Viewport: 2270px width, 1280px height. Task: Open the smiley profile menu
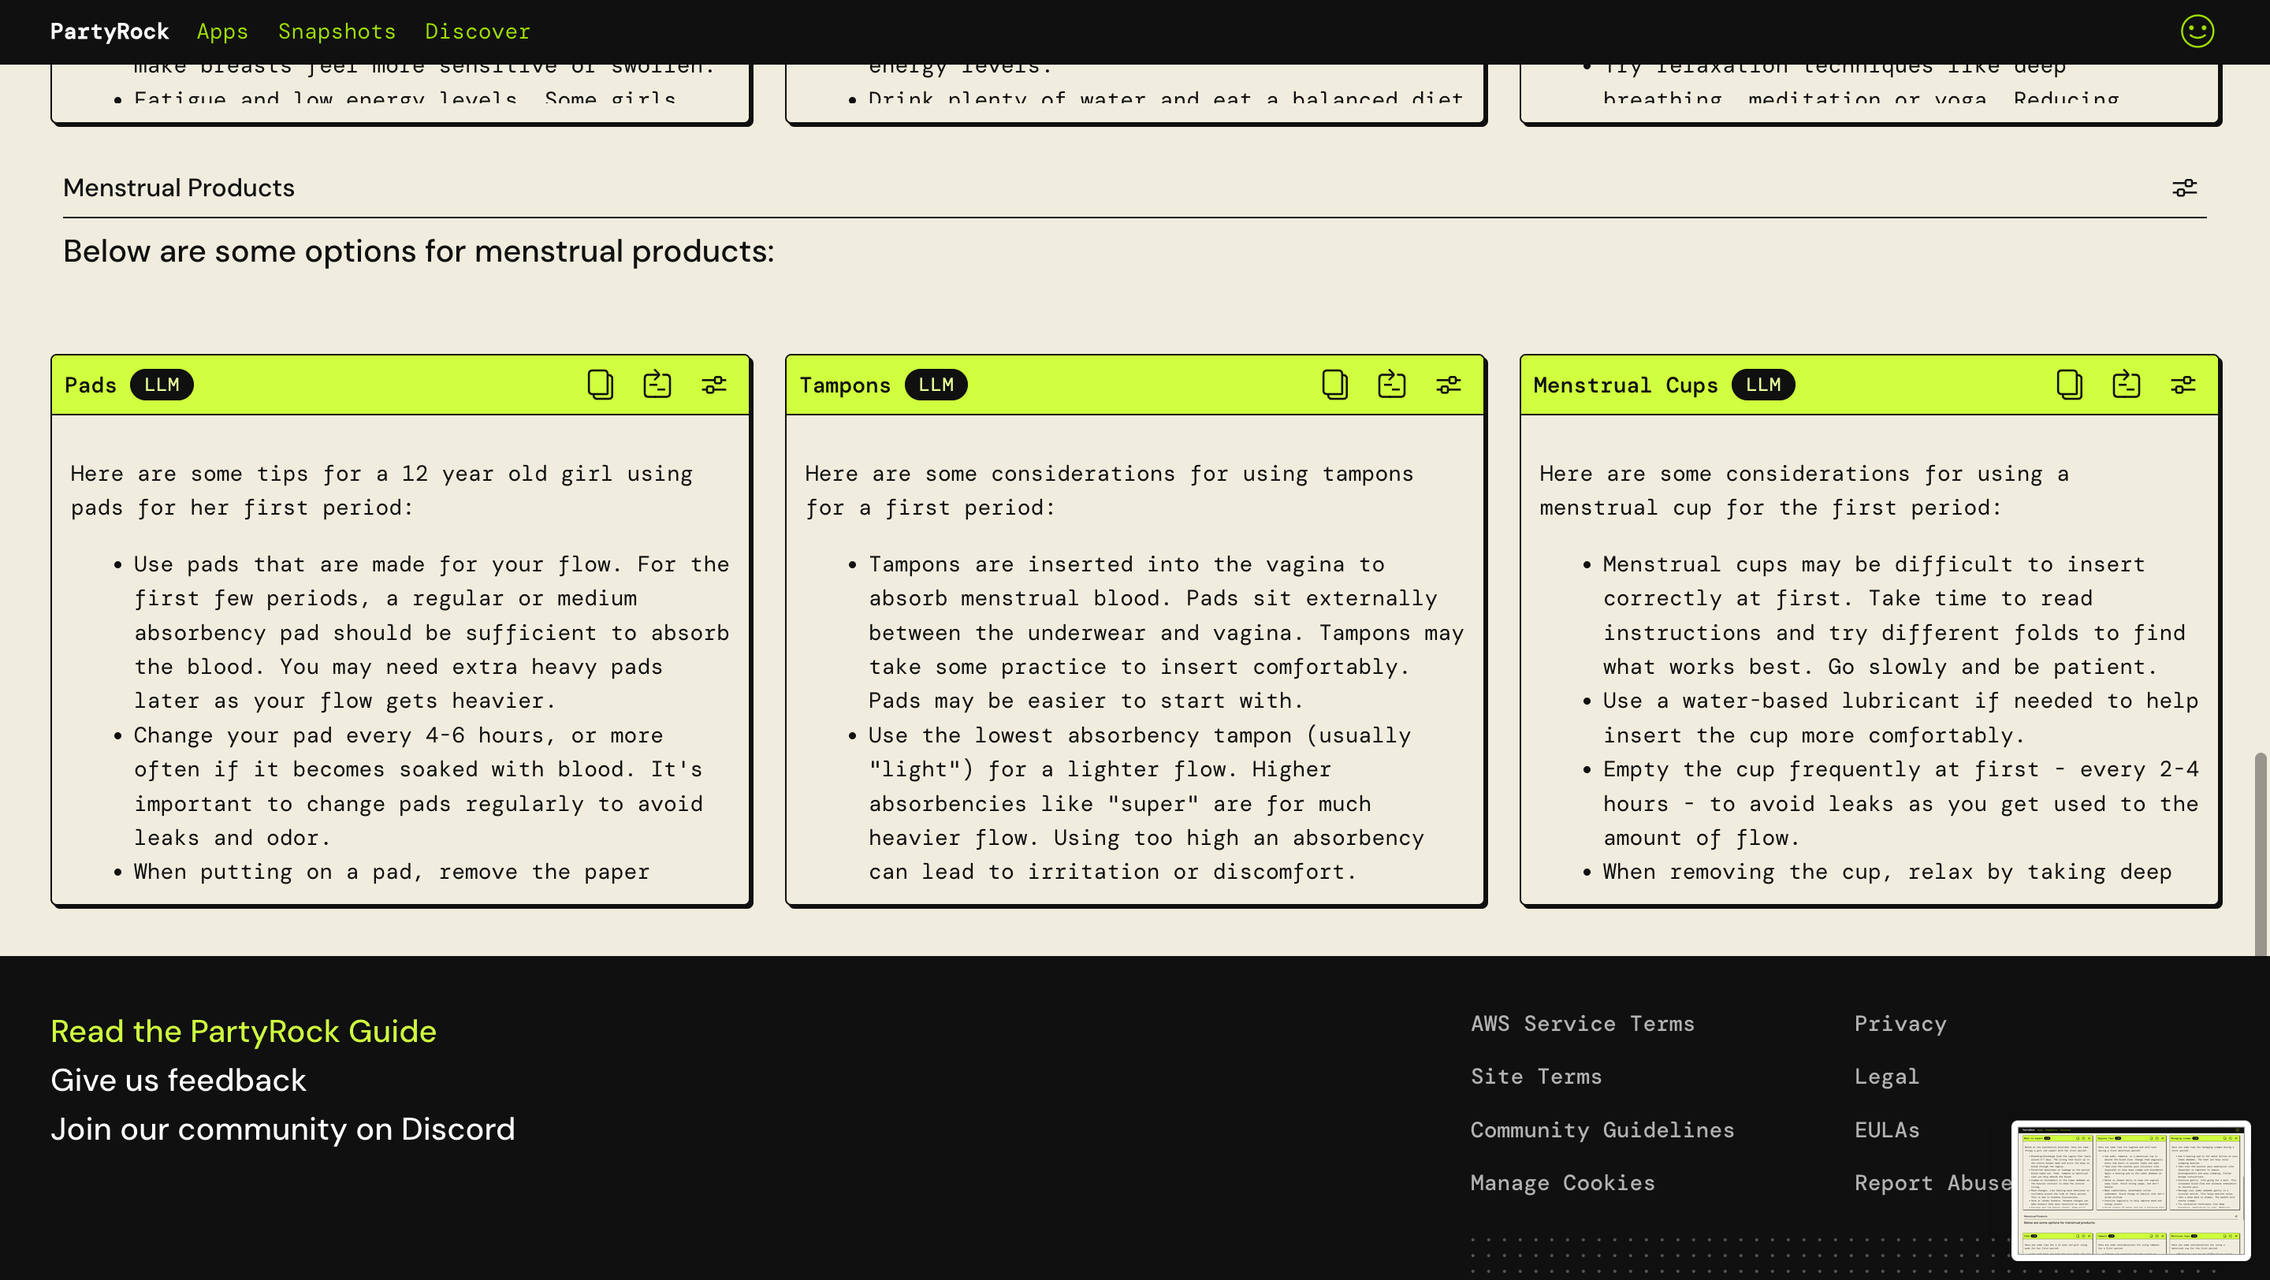(x=2197, y=32)
